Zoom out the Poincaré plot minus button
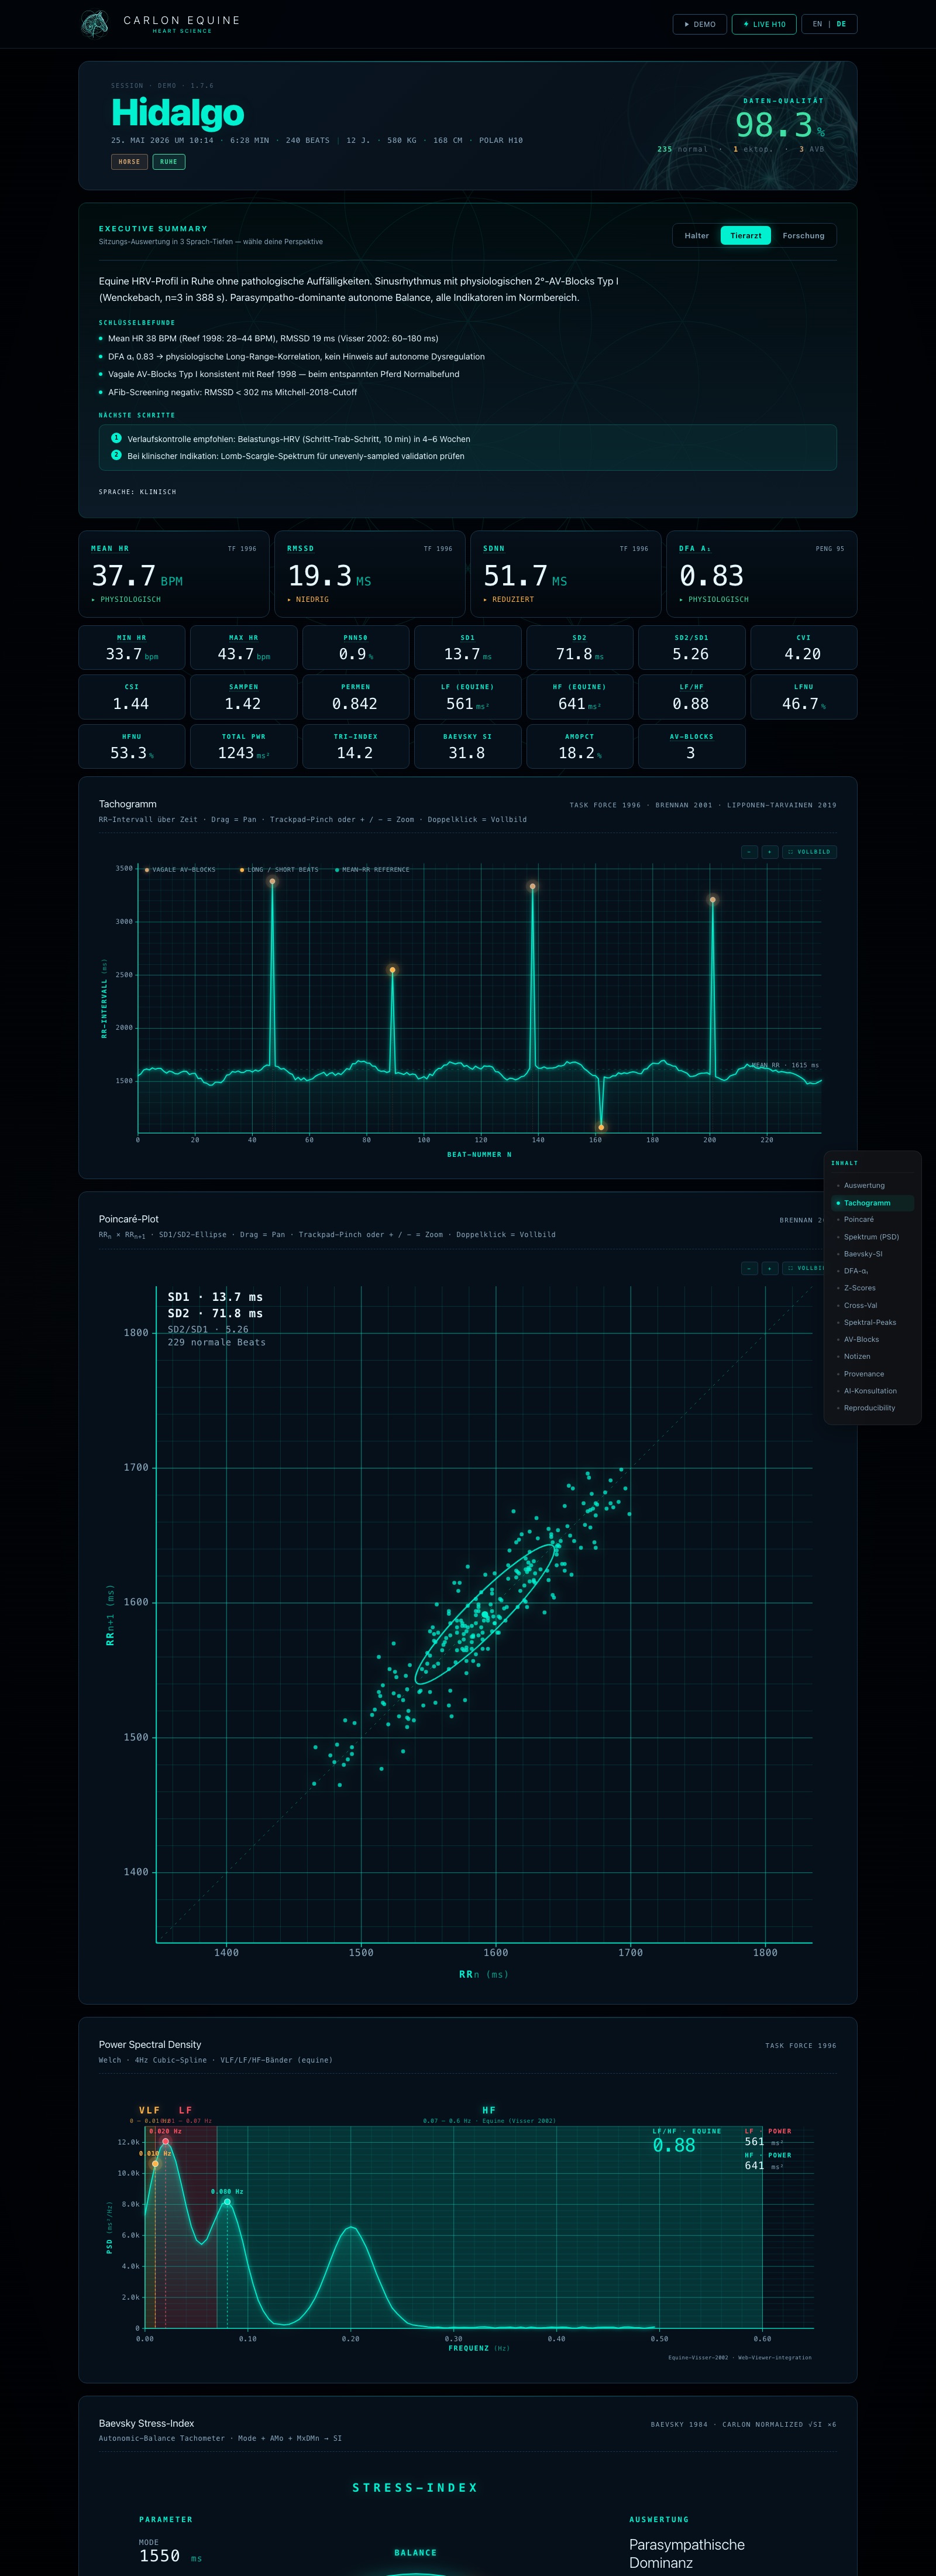Image resolution: width=936 pixels, height=2576 pixels. [749, 1268]
